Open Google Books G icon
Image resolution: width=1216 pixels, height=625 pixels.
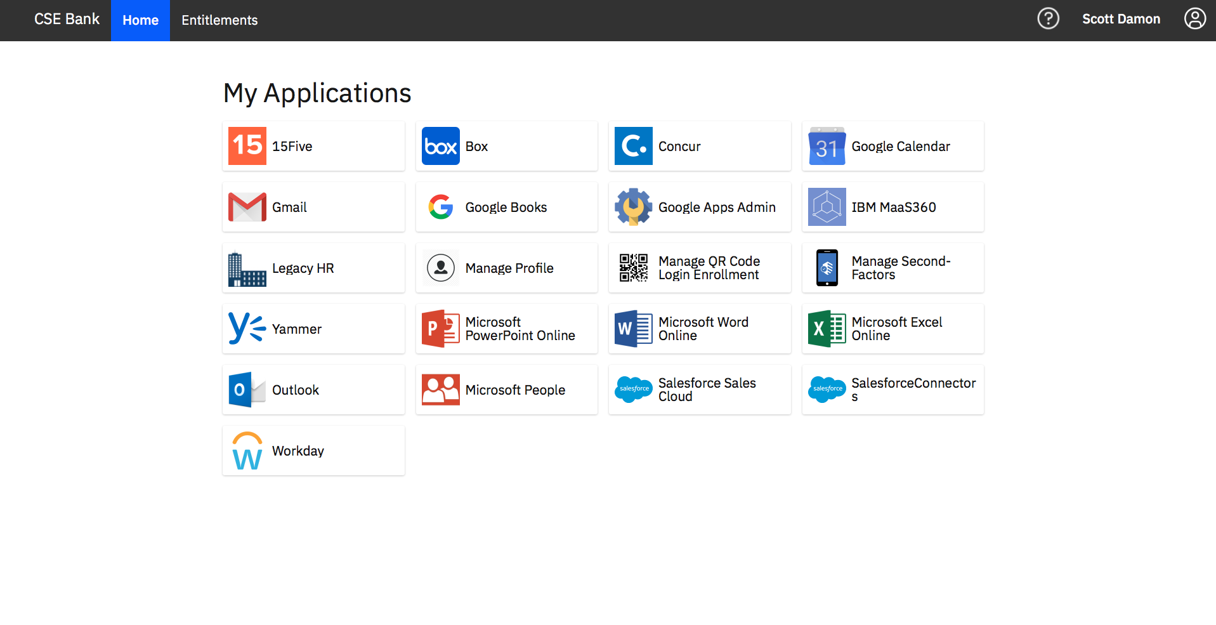click(x=441, y=207)
